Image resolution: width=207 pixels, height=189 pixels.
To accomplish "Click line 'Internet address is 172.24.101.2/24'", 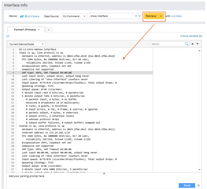I will 46,133.
